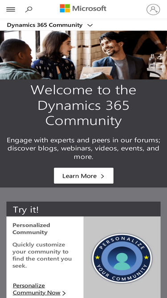The image size is (167, 298).
Task: Click the Learn More button
Action: [x=84, y=176]
